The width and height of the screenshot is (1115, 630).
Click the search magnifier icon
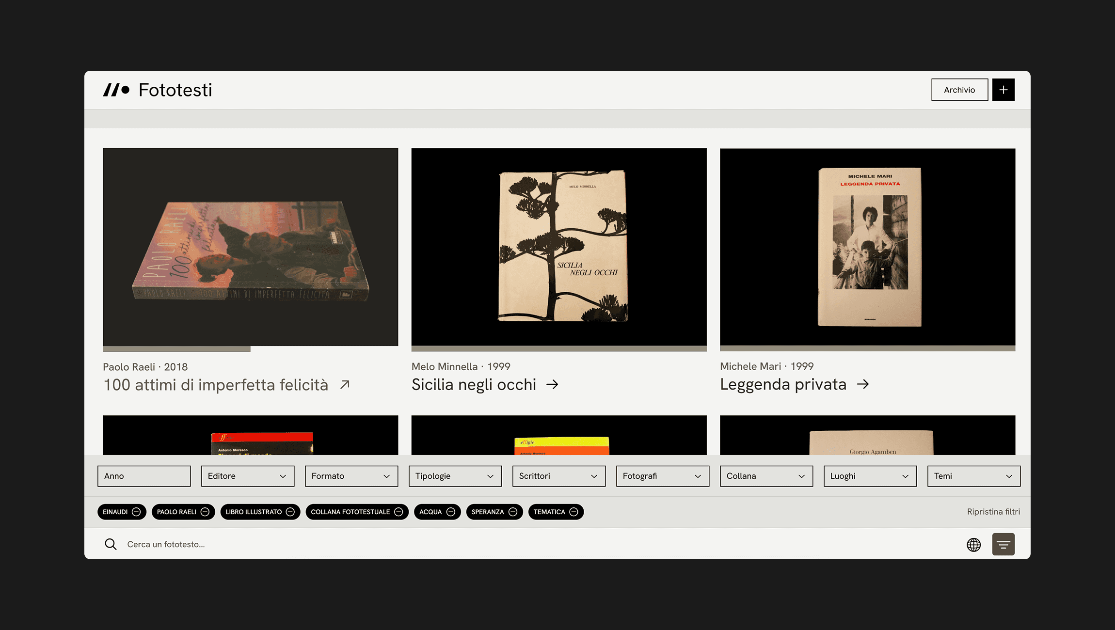(111, 544)
